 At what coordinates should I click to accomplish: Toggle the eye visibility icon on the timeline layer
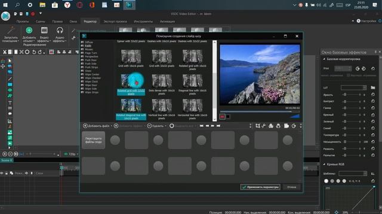[2, 173]
